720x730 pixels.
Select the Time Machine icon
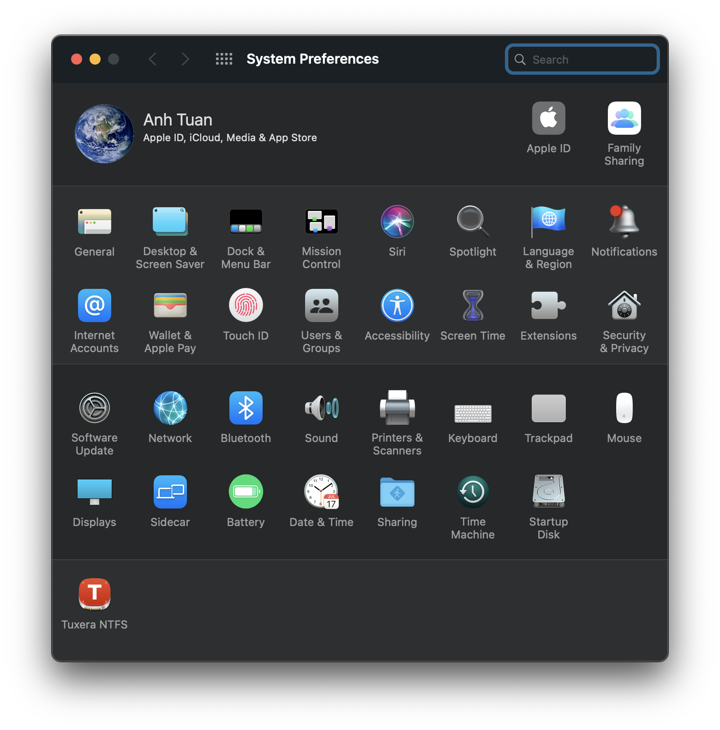coord(473,492)
